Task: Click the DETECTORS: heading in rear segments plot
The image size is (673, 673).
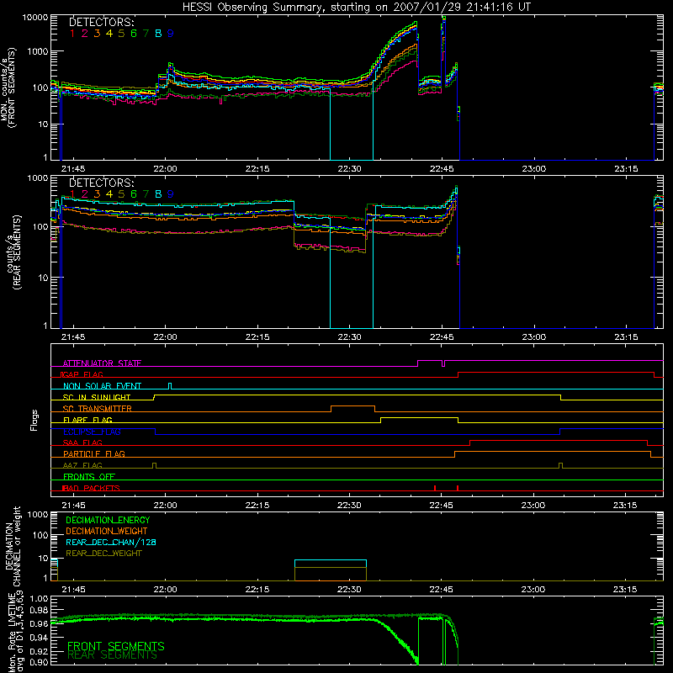Action: click(x=102, y=183)
